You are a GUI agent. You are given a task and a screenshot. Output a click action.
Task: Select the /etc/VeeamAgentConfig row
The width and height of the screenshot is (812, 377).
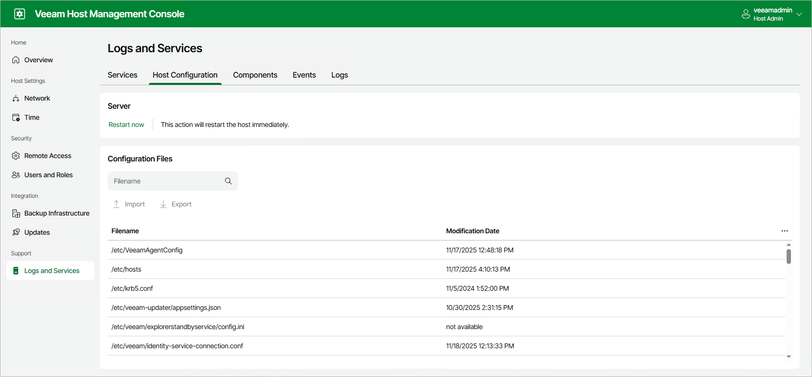point(446,250)
